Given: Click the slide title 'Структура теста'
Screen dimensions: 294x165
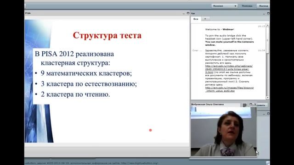Looking at the screenshot, I should (x=107, y=35).
